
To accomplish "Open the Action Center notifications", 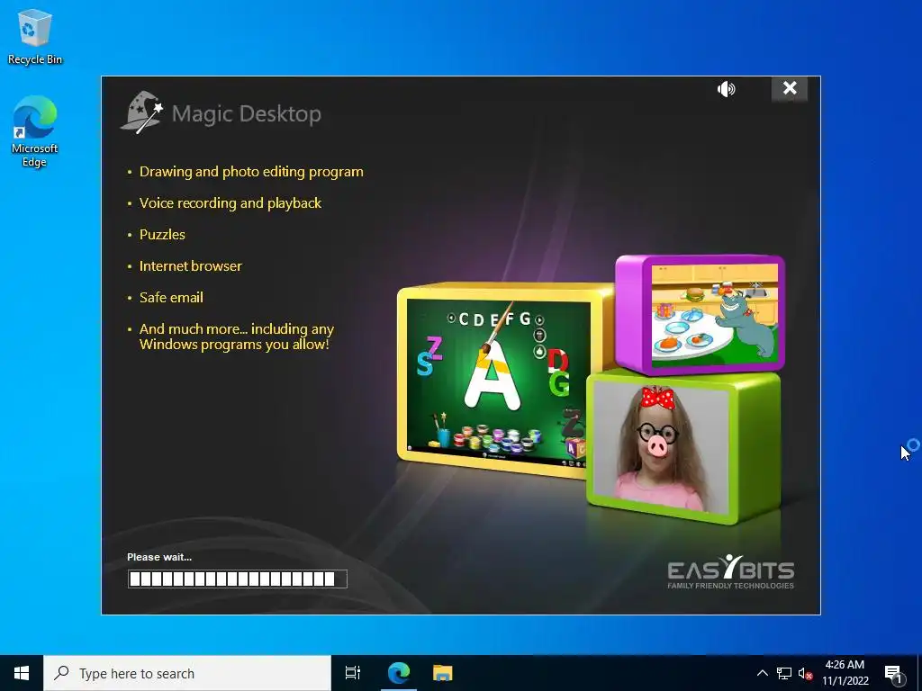I will pos(894,673).
